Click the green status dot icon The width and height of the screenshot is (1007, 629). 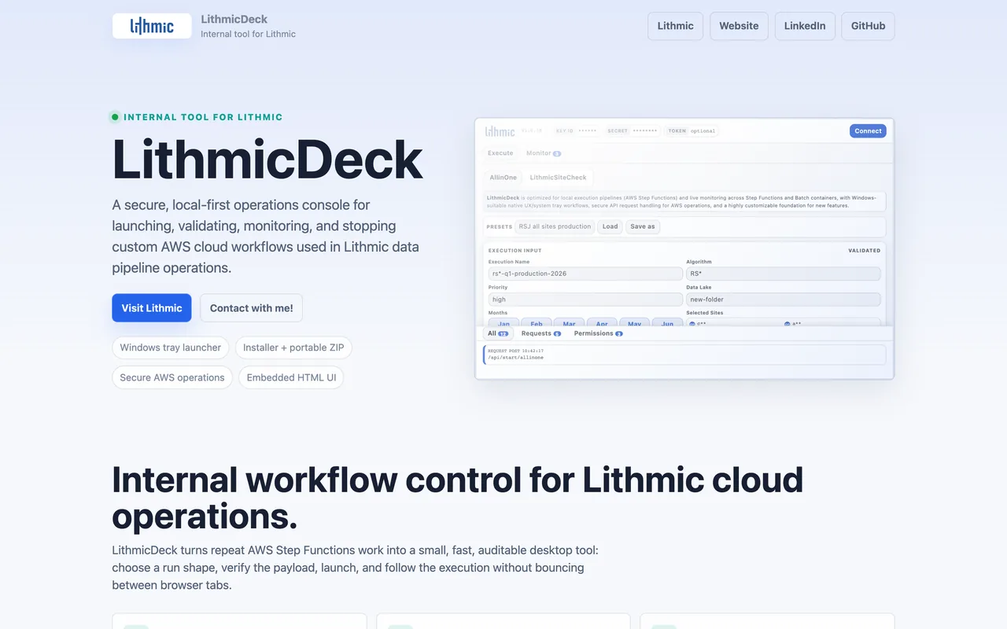coord(115,117)
